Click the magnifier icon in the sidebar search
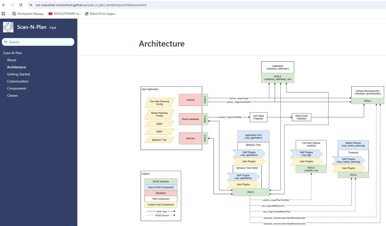This screenshot has width=386, height=226. 6,42
